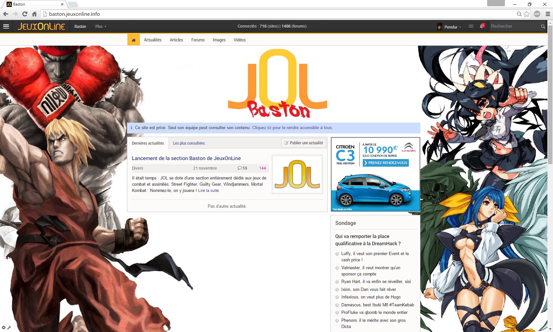Viewport: 553px width, 332px height.
Task: Open the Actualités menu
Action: coord(153,40)
